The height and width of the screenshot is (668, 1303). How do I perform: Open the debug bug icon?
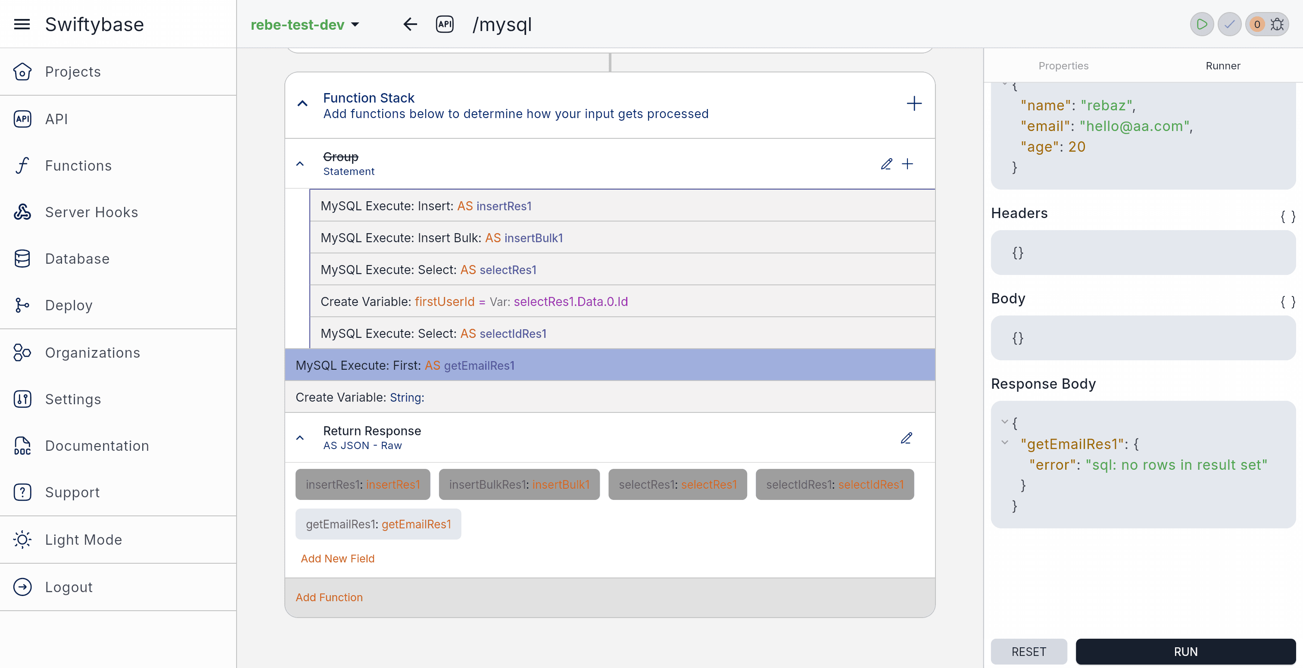(x=1278, y=24)
